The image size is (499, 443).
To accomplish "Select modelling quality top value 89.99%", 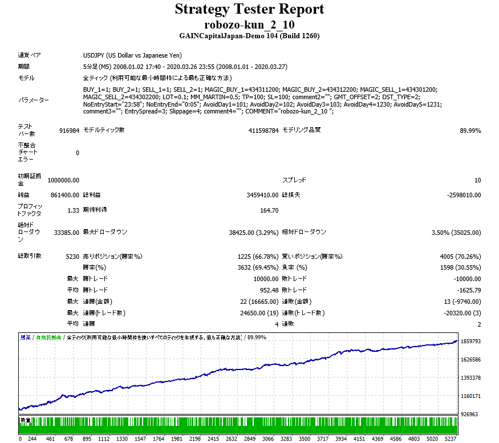I will coord(470,131).
